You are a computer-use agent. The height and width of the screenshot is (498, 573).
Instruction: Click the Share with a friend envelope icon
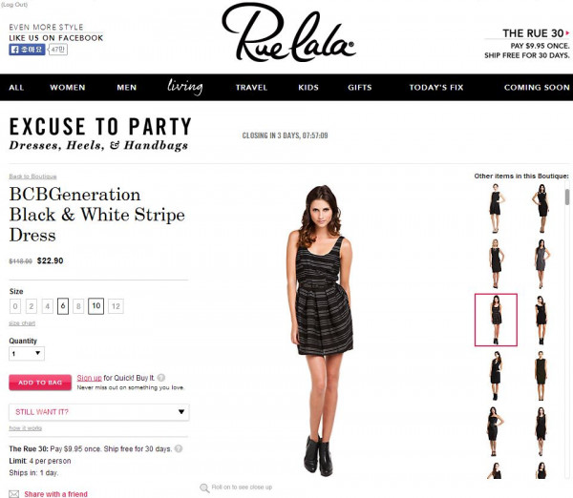(x=14, y=494)
